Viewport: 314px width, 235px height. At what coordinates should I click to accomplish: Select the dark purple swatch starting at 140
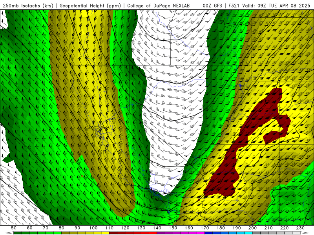[161, 233]
